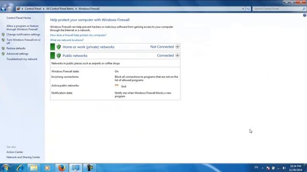Click the bench icon next to God network

click(x=117, y=86)
